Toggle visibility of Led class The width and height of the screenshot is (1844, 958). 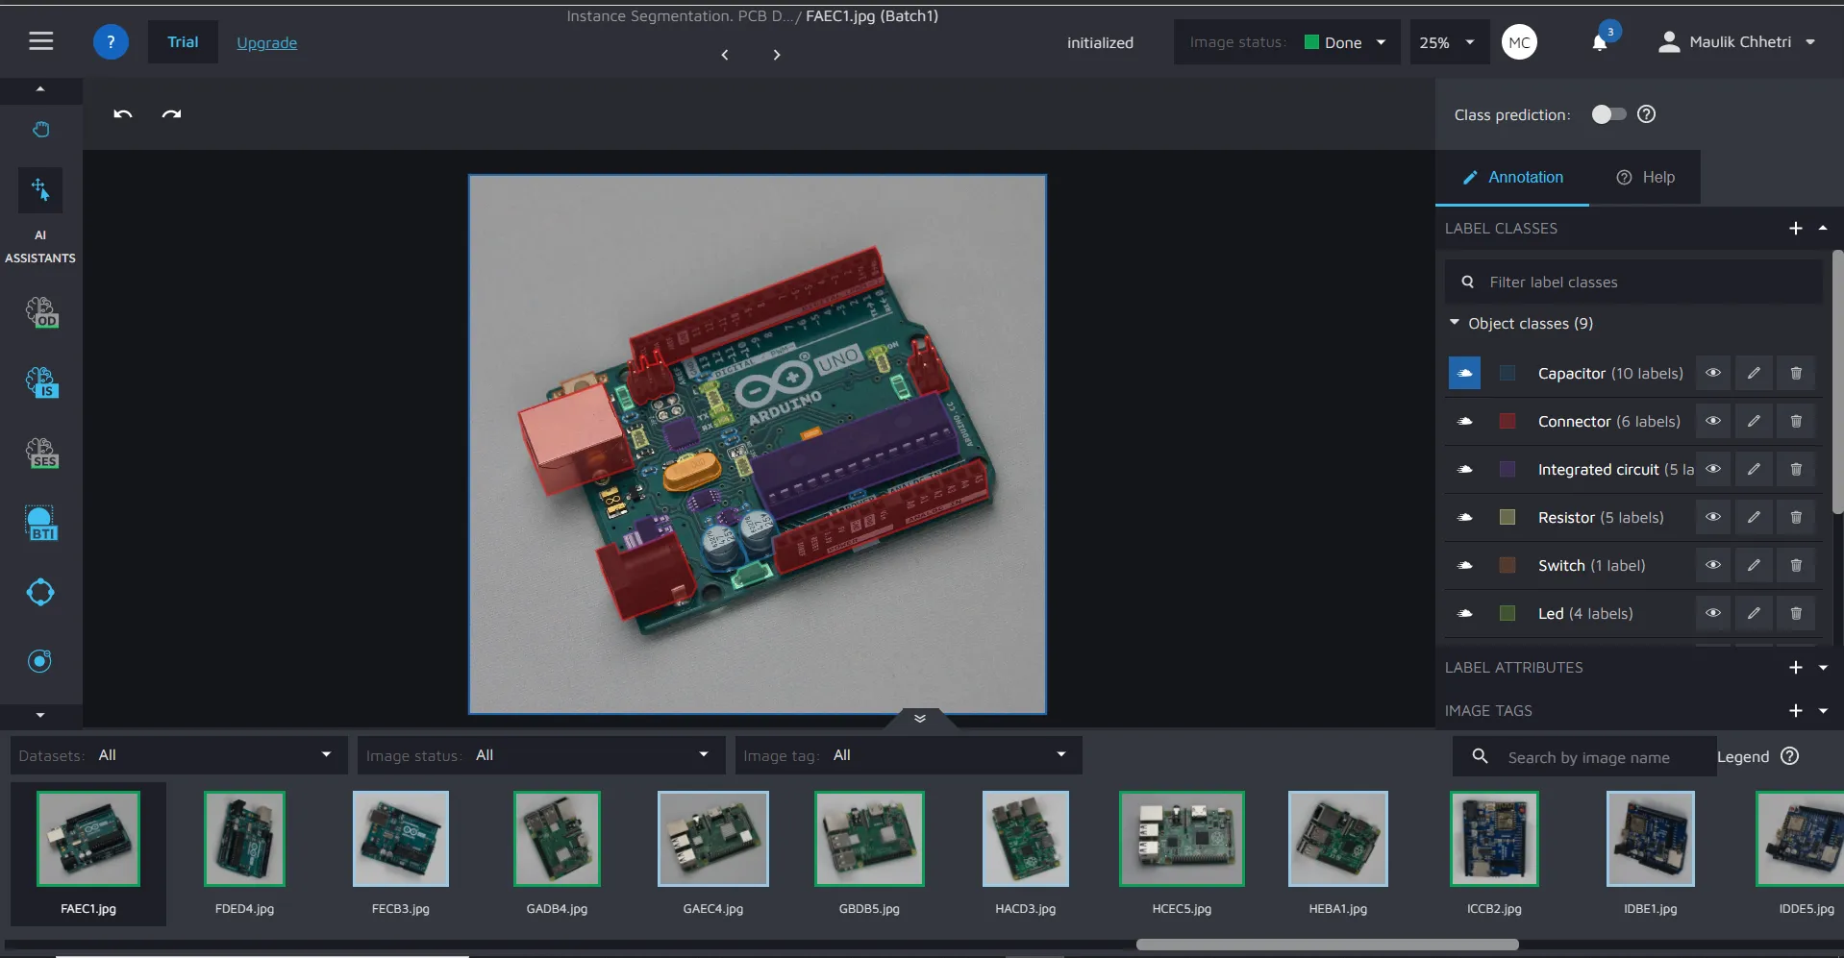(1712, 613)
